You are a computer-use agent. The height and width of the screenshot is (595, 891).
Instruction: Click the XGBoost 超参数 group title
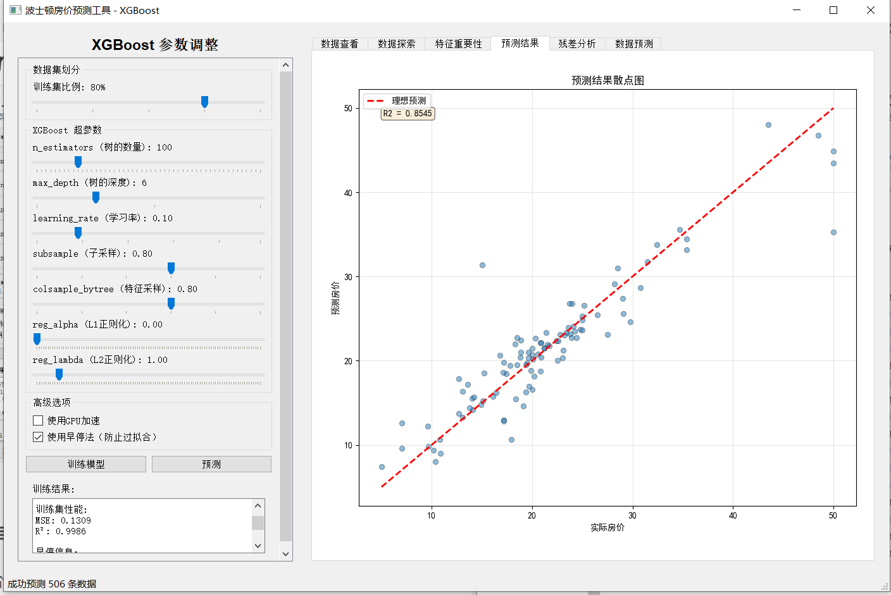tap(67, 130)
